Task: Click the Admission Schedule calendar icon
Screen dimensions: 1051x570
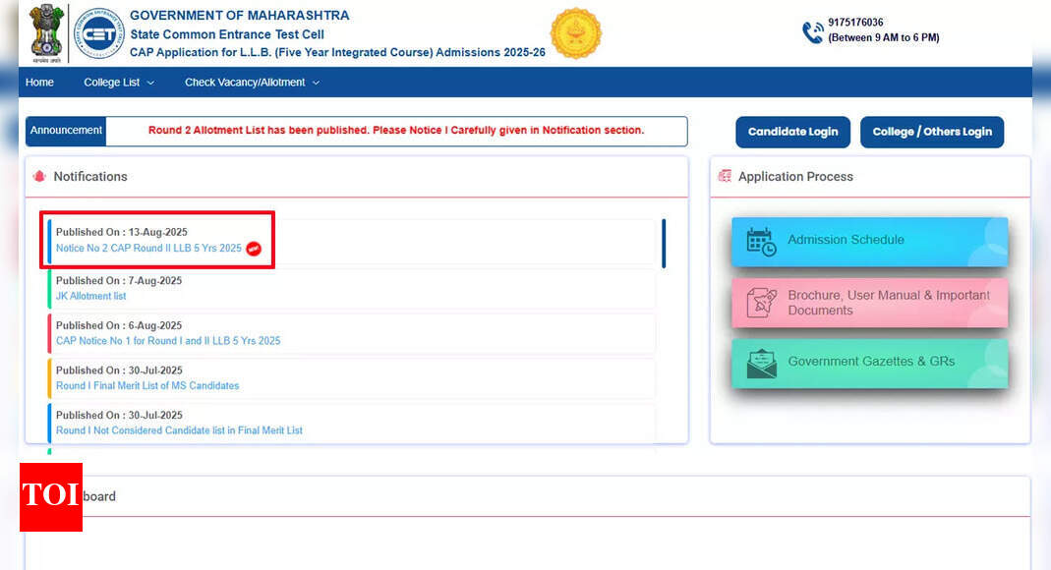Action: [x=761, y=242]
